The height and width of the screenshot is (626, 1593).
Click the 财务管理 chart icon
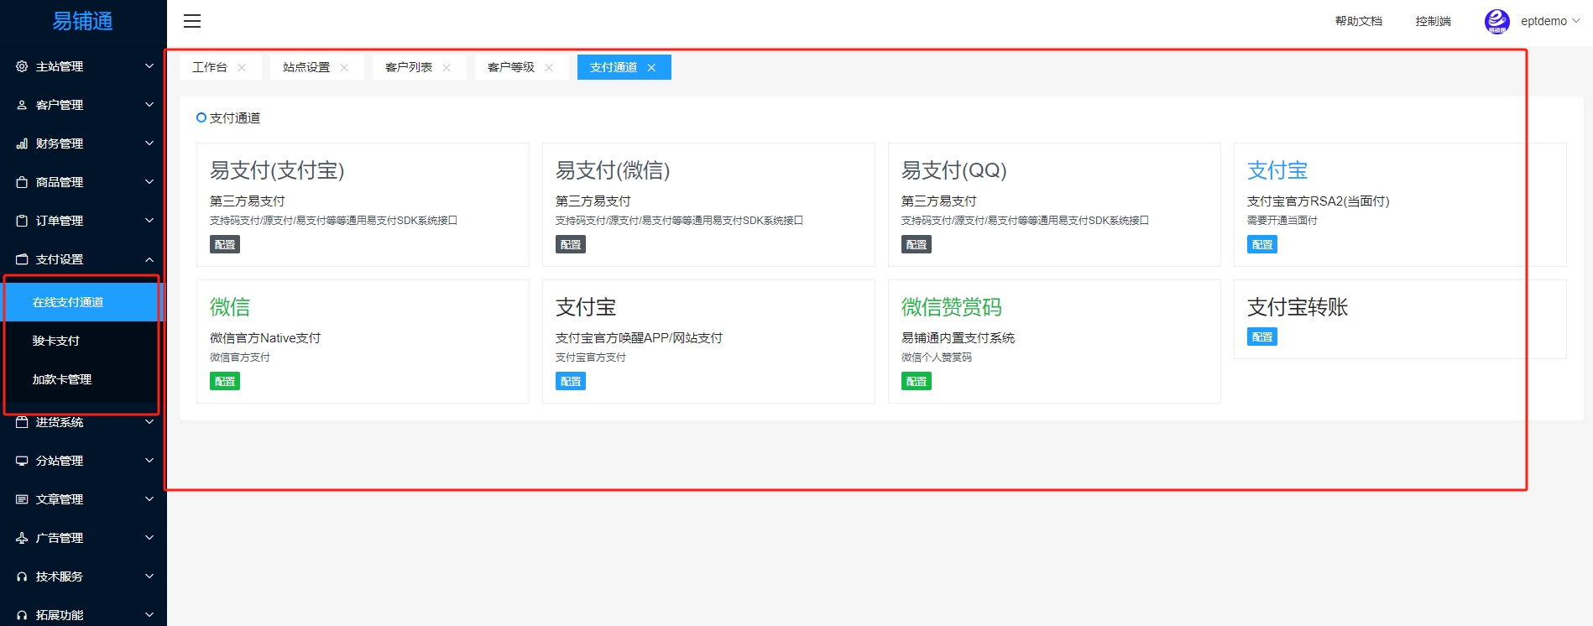point(22,143)
